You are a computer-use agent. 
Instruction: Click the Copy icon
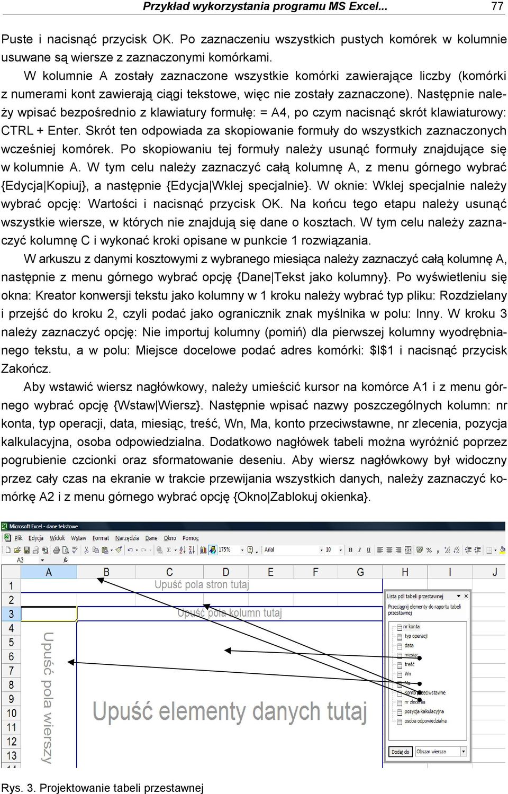95,549
